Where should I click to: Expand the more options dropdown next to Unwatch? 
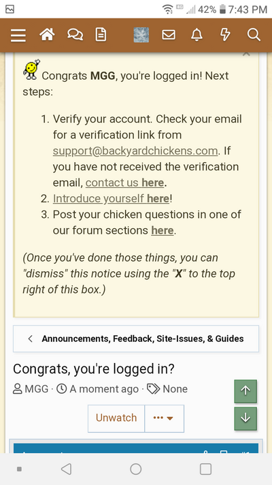coord(165,418)
